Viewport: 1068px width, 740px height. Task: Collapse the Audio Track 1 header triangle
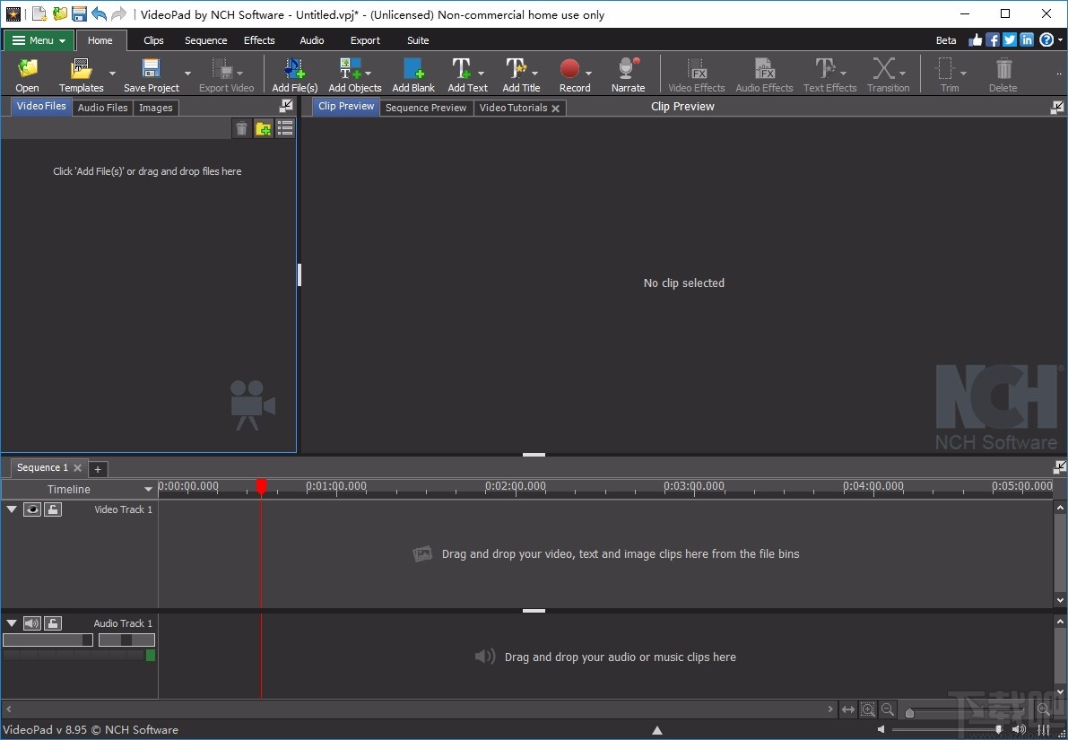(12, 622)
